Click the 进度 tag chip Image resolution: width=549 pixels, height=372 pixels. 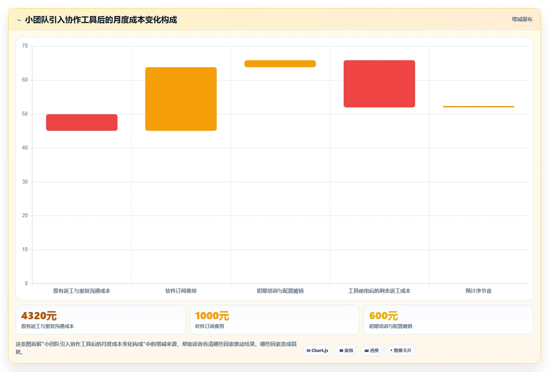pos(371,350)
